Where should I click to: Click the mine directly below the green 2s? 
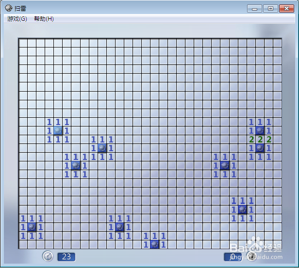pyautogui.click(x=260, y=148)
